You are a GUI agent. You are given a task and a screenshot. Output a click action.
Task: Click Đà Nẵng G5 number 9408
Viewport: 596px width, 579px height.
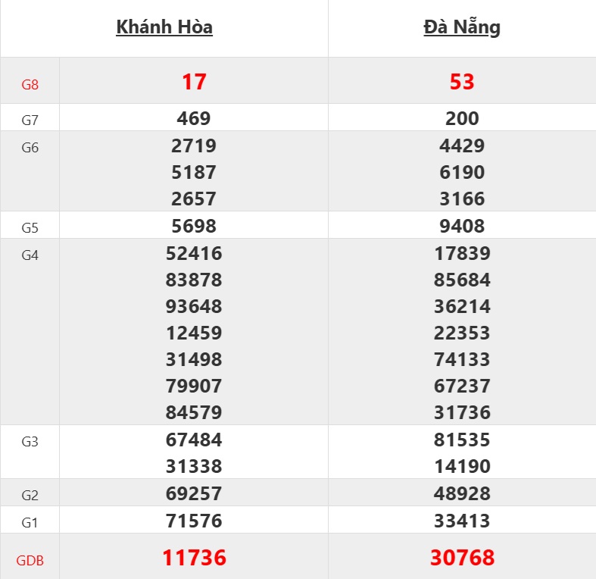pos(462,226)
